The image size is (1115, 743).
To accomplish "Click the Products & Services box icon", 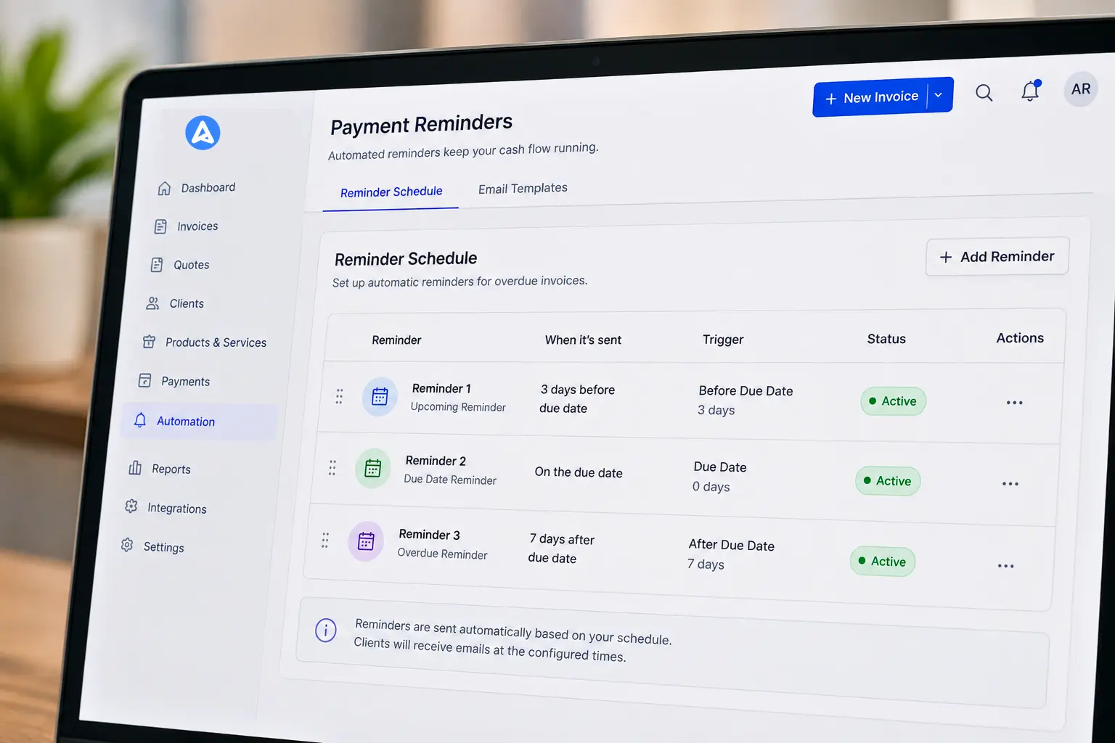I will click(149, 342).
